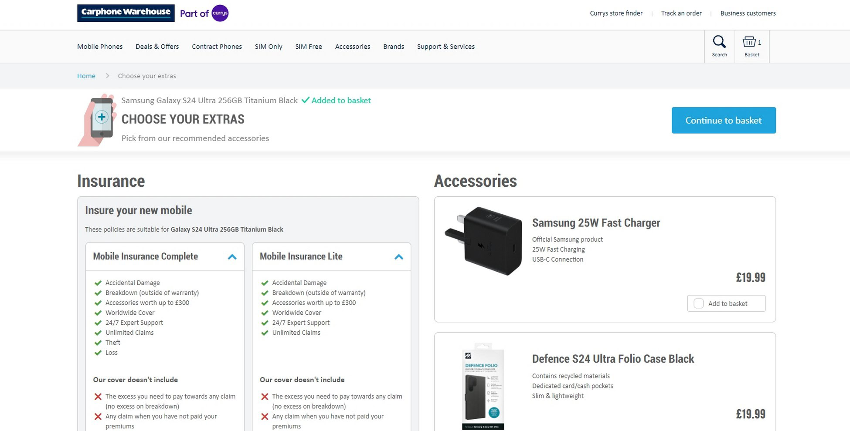Click the Defence S24 Ultra Folio Case title

pyautogui.click(x=613, y=359)
